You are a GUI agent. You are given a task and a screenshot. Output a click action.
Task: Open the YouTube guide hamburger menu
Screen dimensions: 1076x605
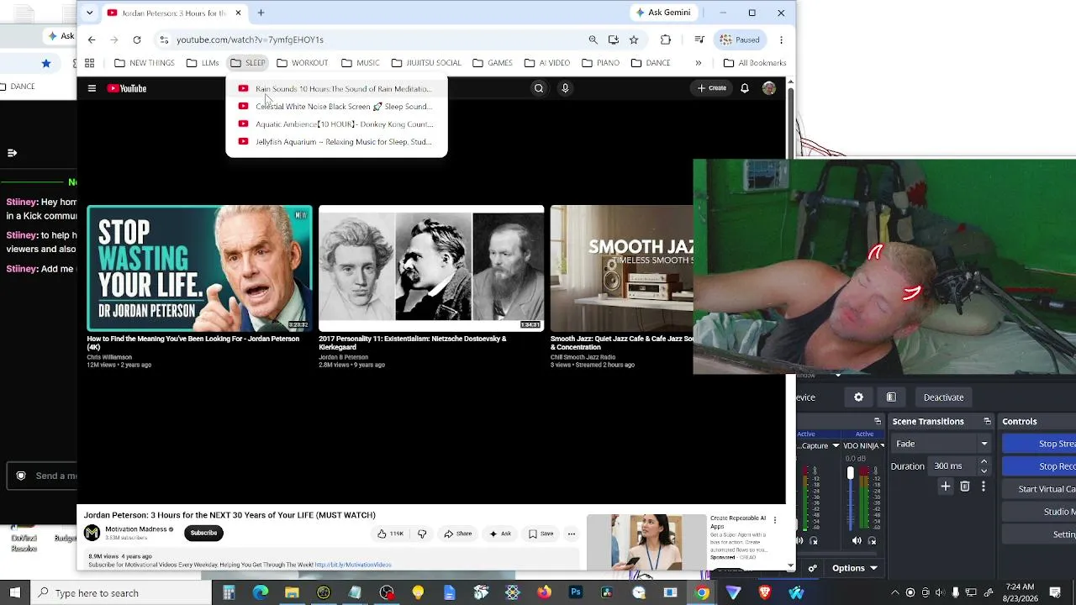coord(92,88)
